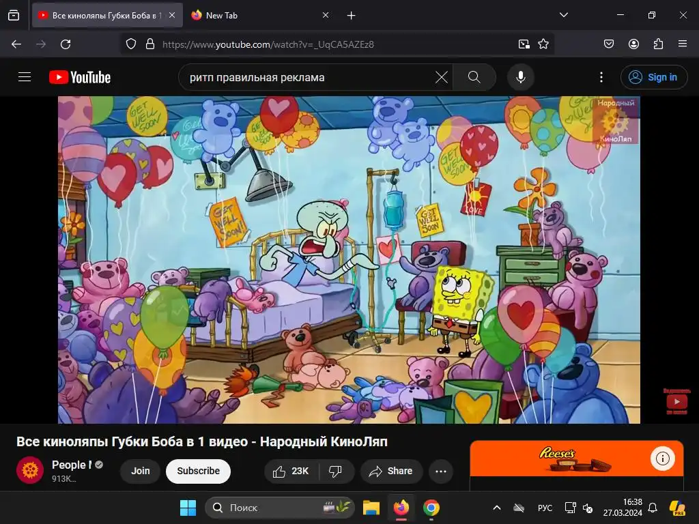Viewport: 699px width, 524px height.
Task: Open the YouTube guide hamburger menu
Action: click(25, 77)
